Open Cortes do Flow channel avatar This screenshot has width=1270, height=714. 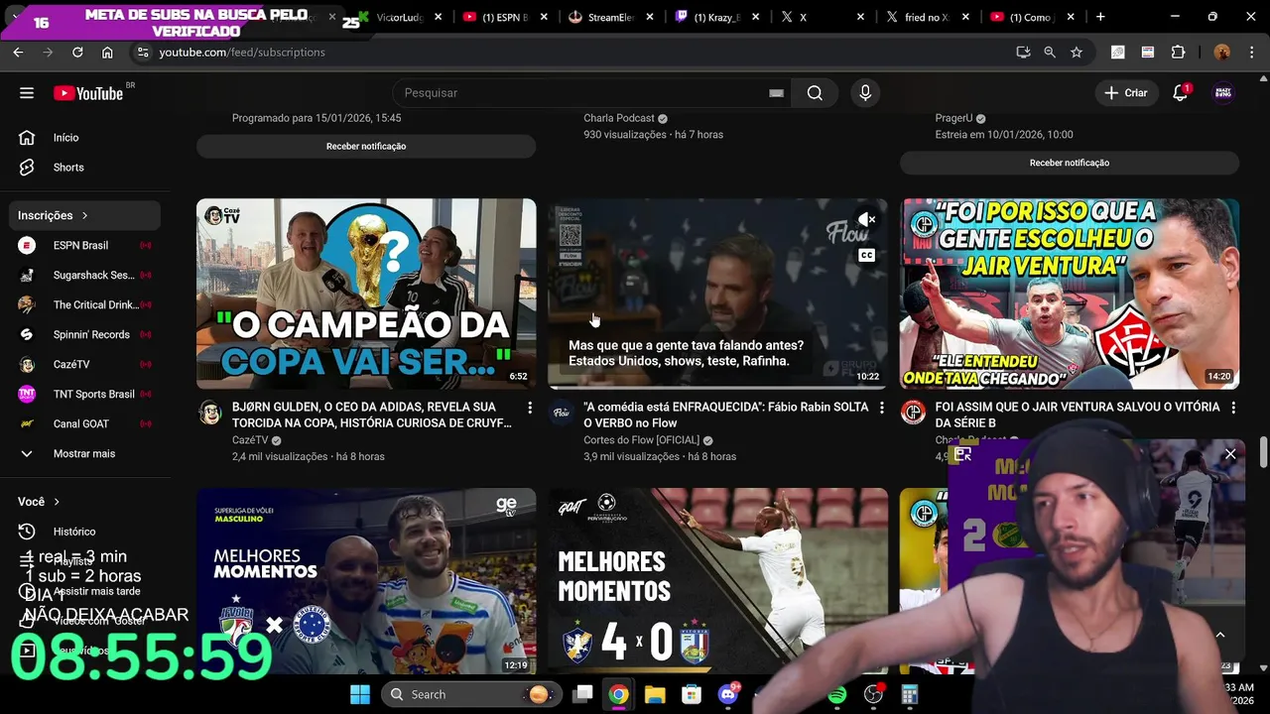coord(562,413)
